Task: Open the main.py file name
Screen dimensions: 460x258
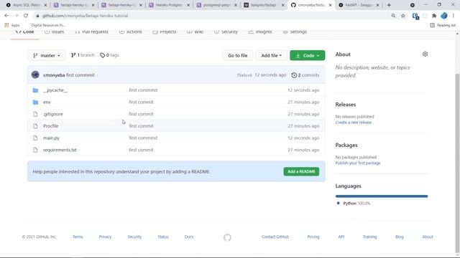Action: (x=51, y=138)
